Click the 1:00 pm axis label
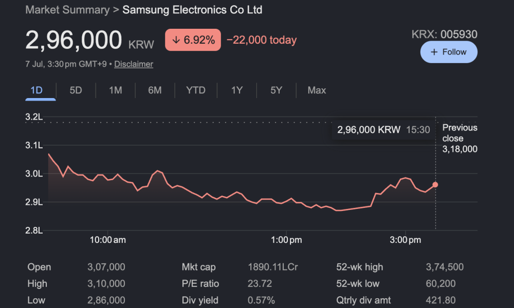The height and width of the screenshot is (308, 514). coord(286,240)
